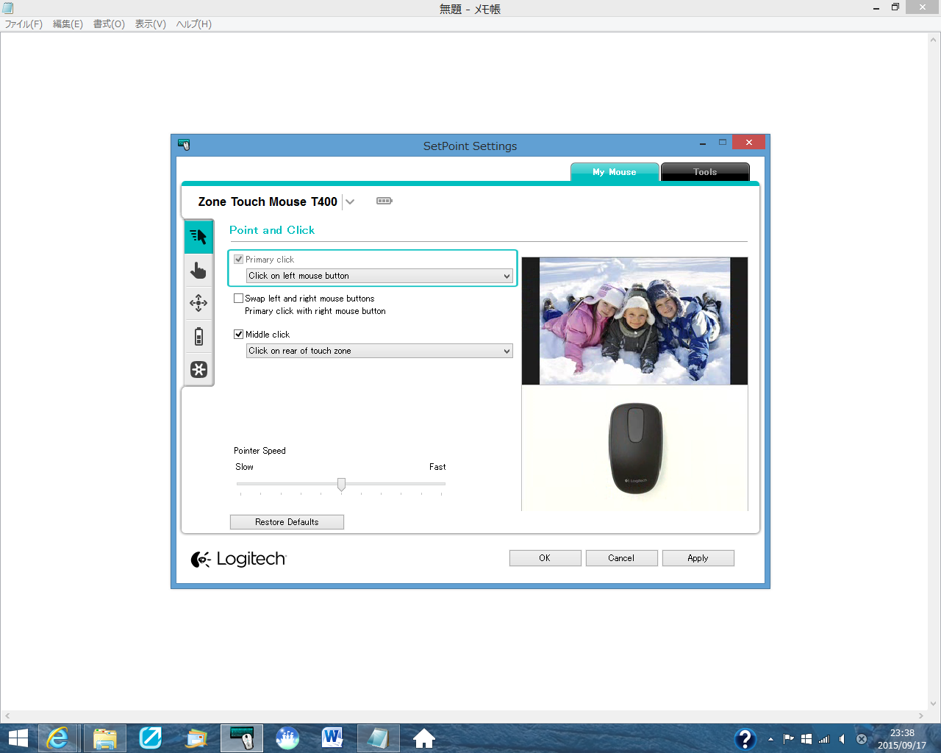Click the Windows-flag tray icon beside network signal
Screen dimensions: 941x753
[x=806, y=739]
